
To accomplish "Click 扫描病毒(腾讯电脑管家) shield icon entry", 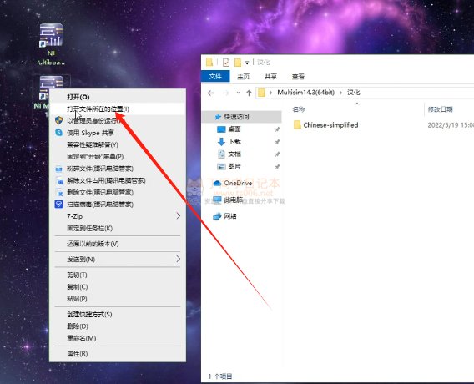I will point(118,204).
